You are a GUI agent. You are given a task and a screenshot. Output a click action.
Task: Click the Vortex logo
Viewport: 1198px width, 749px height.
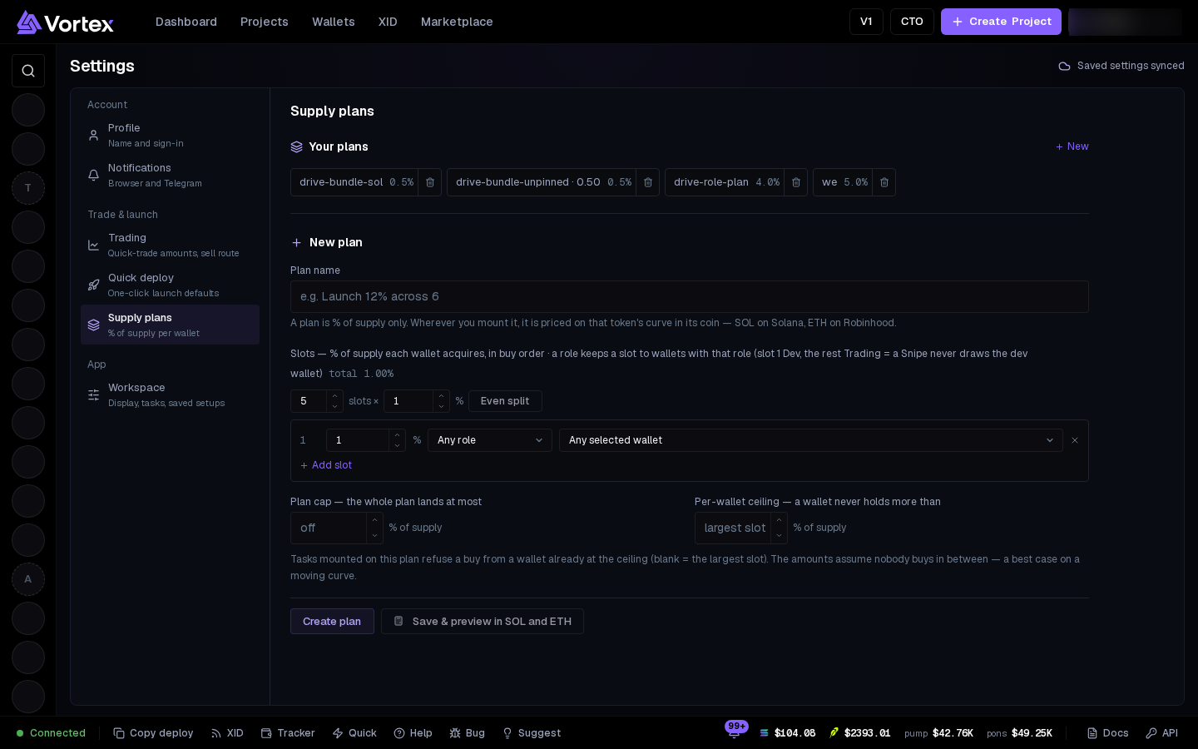coord(65,22)
